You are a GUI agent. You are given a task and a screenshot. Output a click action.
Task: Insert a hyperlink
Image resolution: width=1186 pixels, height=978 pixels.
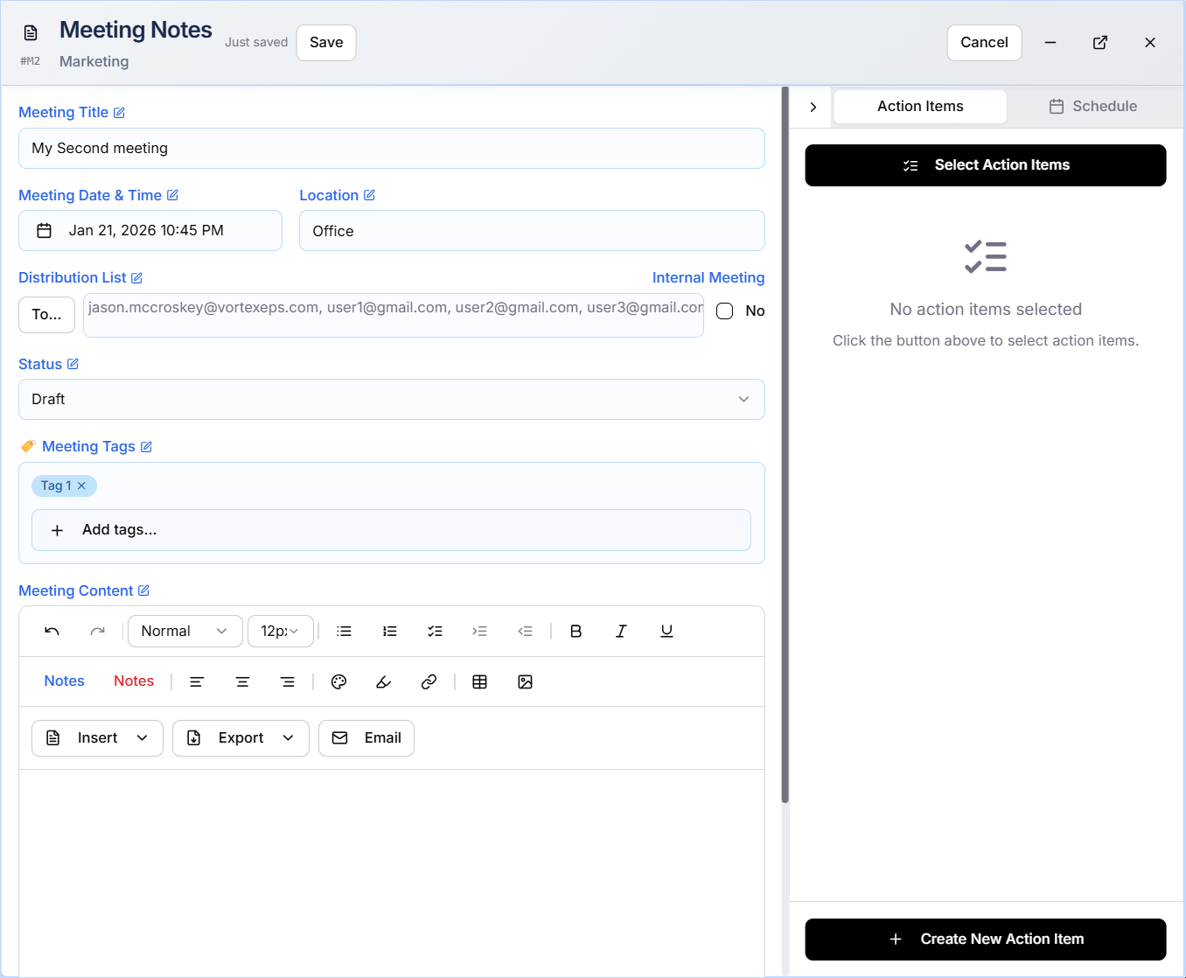[x=429, y=681]
